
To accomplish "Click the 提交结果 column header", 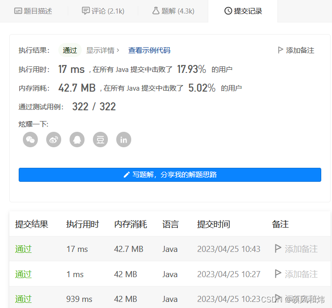I will [x=32, y=224].
